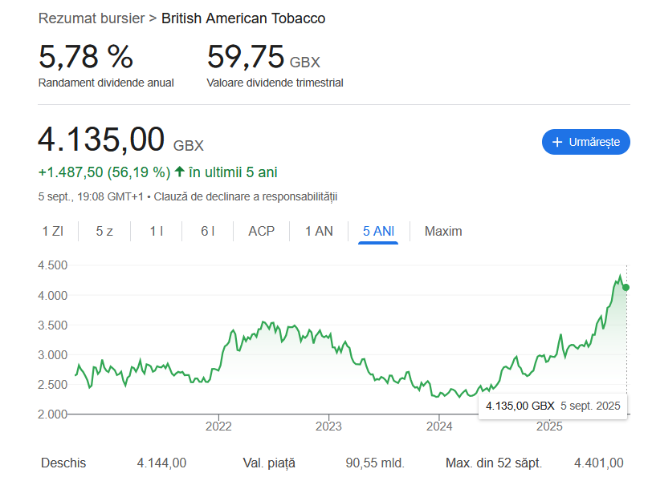Click the 5,78 % dividend yield value
This screenshot has height=477, width=648.
(x=85, y=57)
